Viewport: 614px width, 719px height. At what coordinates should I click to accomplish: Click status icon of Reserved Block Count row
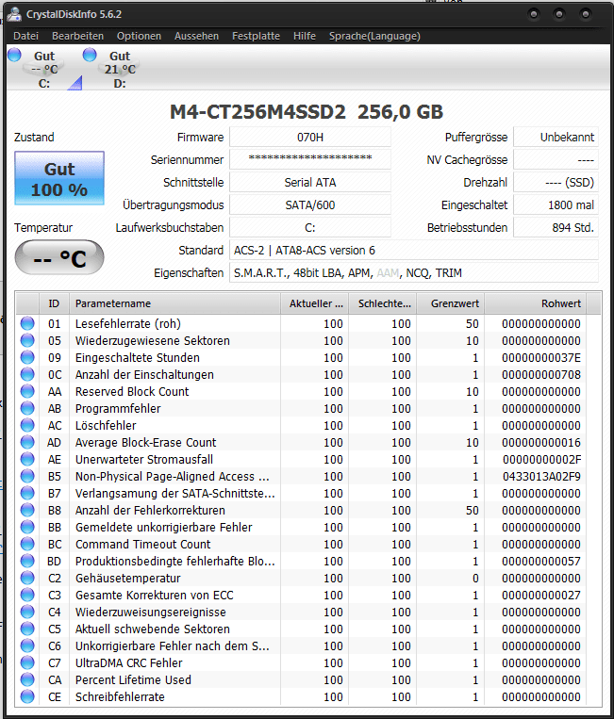click(27, 391)
